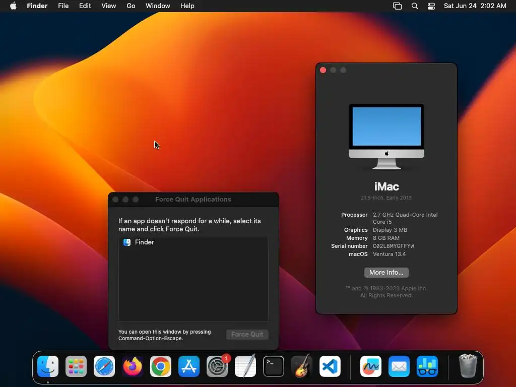Launch Safari from the Dock
Viewport: 516px width, 387px height.
pyautogui.click(x=104, y=366)
